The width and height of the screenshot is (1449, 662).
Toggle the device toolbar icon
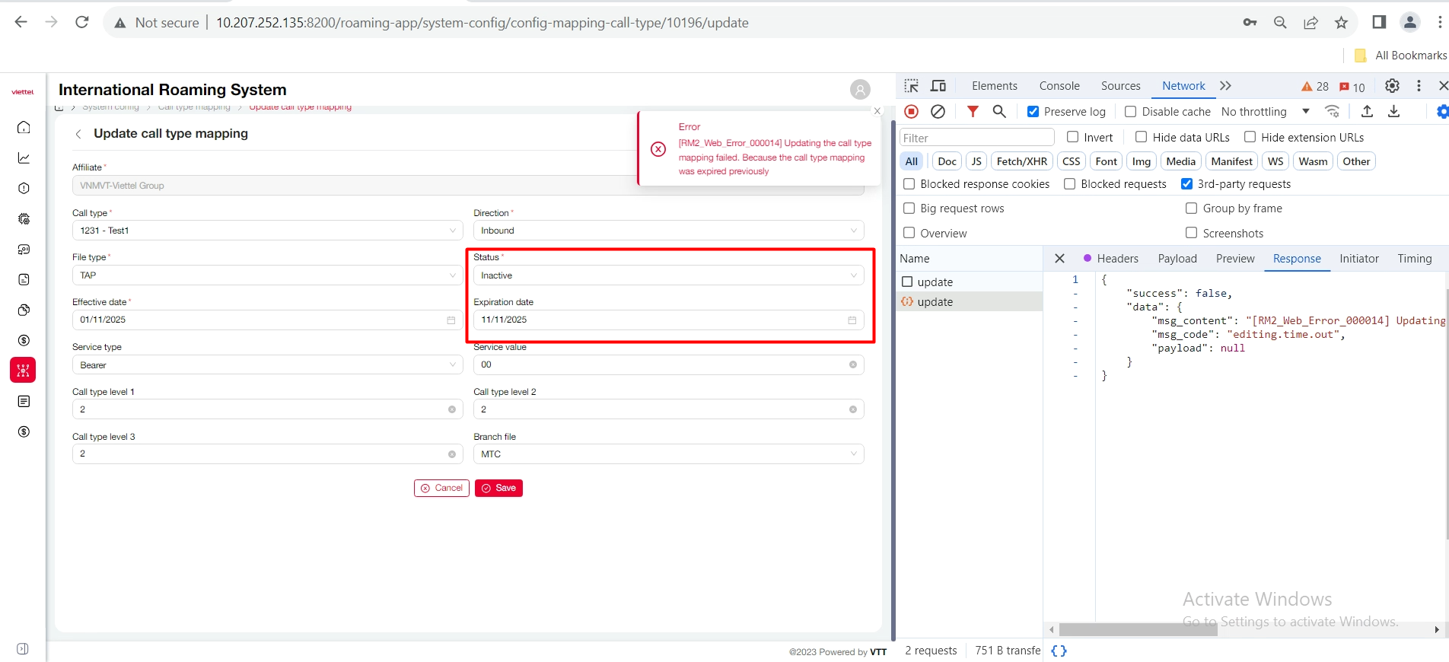(x=938, y=86)
